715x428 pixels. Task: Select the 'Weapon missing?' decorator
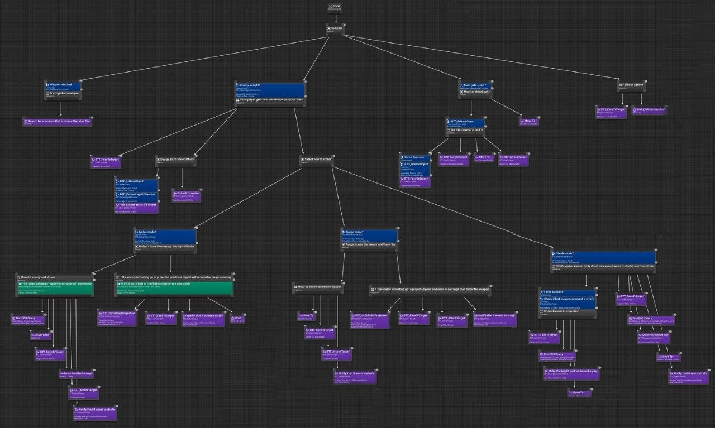coord(63,86)
